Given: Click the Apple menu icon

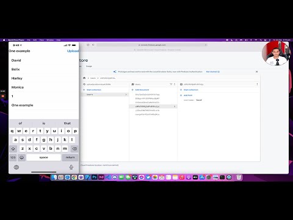Looking at the screenshot, I should [4, 40].
